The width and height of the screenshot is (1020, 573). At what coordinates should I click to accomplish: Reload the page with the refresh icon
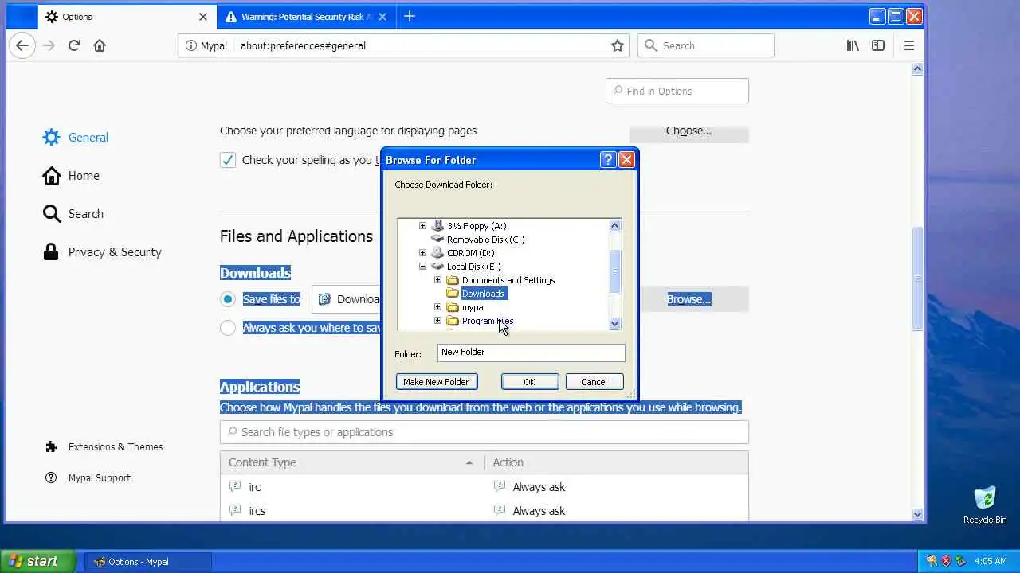pos(74,45)
